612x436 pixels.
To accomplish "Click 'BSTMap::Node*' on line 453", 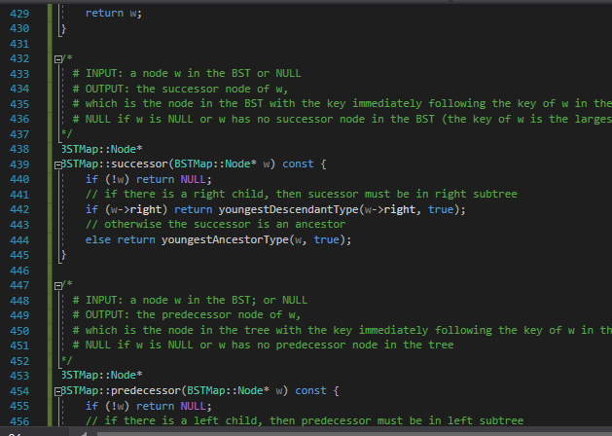I will pyautogui.click(x=102, y=375).
